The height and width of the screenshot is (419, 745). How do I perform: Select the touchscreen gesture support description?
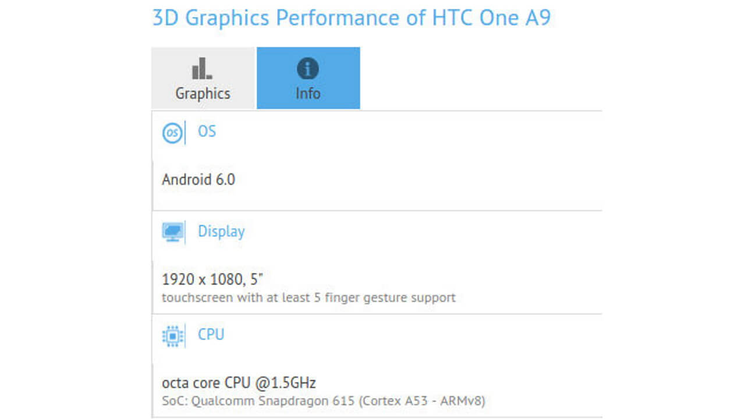click(x=308, y=297)
